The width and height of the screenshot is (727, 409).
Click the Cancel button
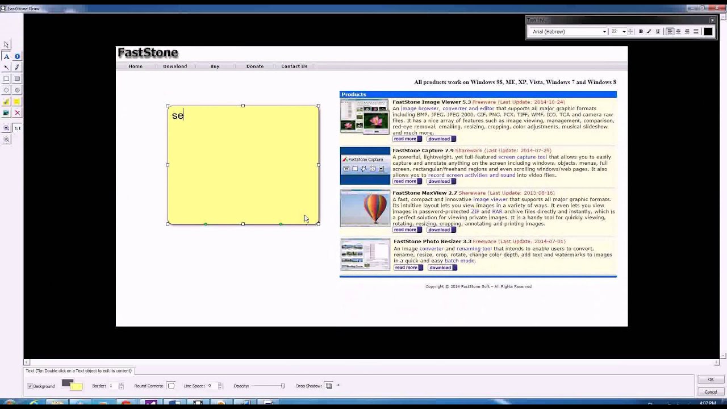point(711,392)
